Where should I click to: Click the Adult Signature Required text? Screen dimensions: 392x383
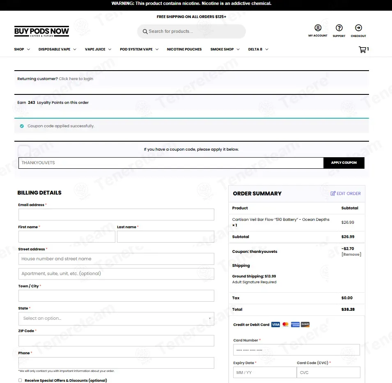[254, 282]
